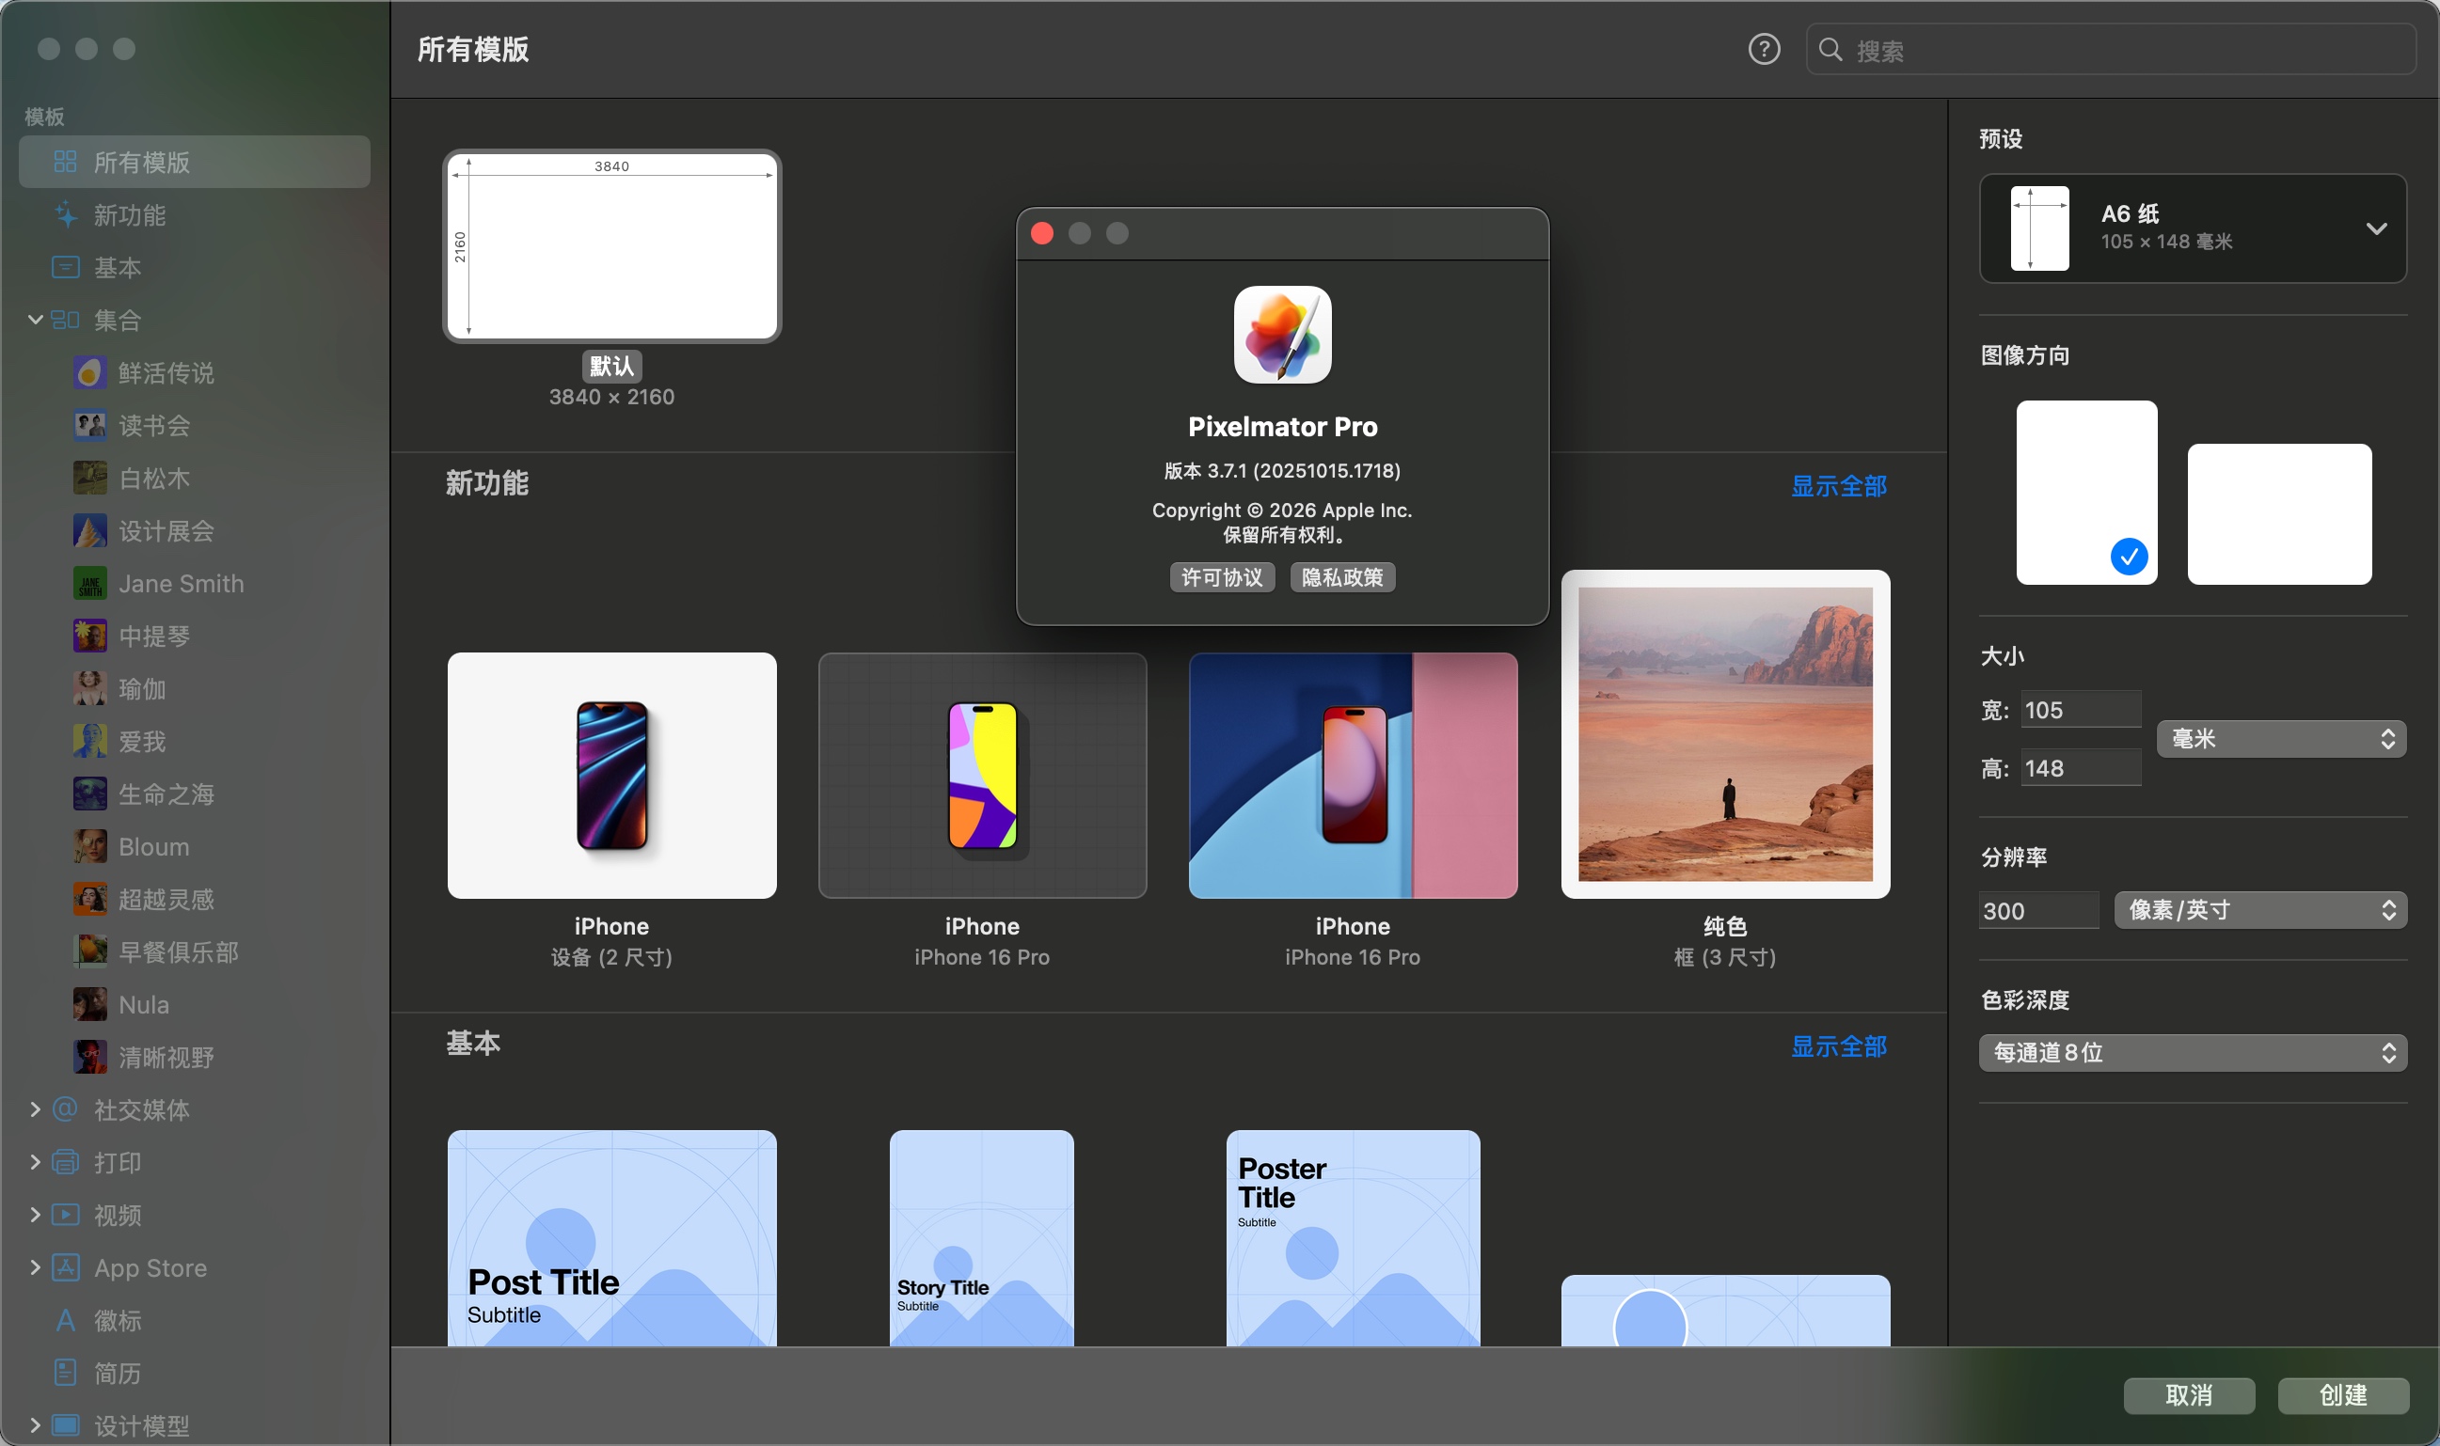
Task: Select the Jane Smith collection
Action: 181,584
